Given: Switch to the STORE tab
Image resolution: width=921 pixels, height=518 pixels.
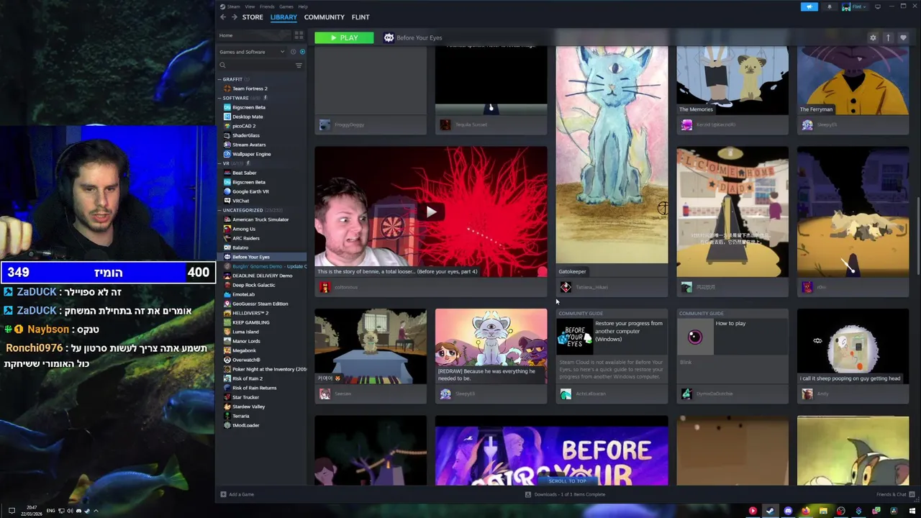Looking at the screenshot, I should coord(253,17).
